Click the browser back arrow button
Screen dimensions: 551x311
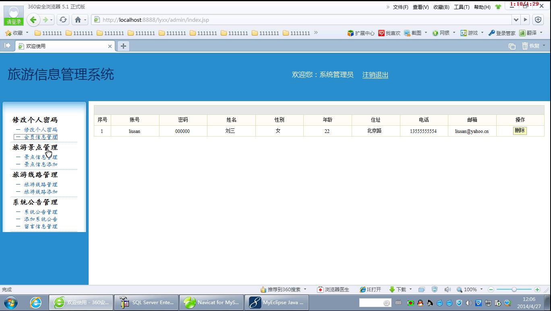(x=33, y=20)
